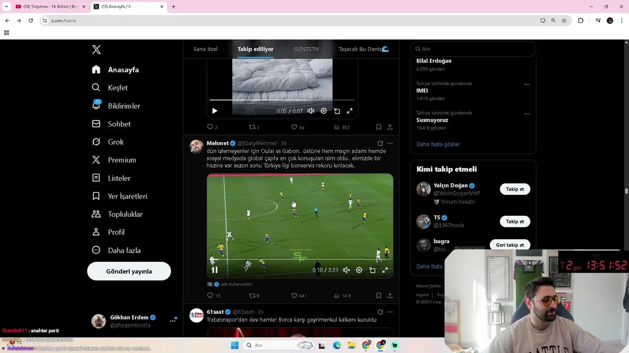View analytics on Mehmet's post 14 B

point(342,296)
